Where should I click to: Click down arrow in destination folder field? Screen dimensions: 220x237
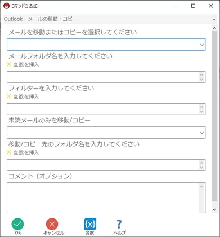(201, 168)
